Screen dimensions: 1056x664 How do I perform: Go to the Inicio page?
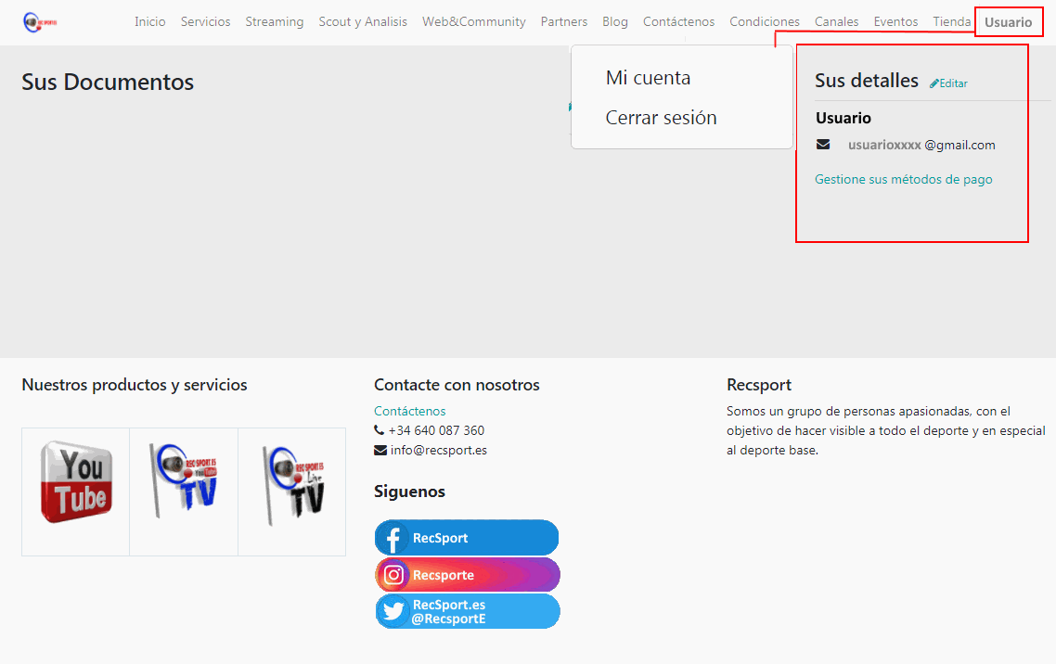[x=149, y=21]
